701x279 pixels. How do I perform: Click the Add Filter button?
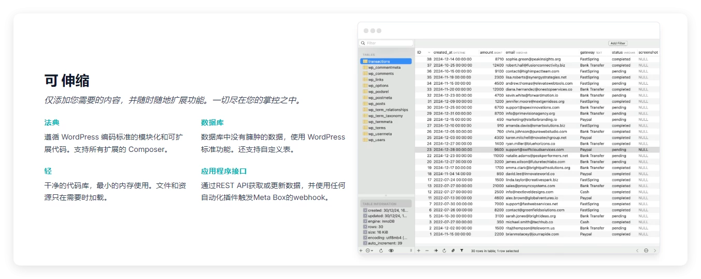point(618,43)
